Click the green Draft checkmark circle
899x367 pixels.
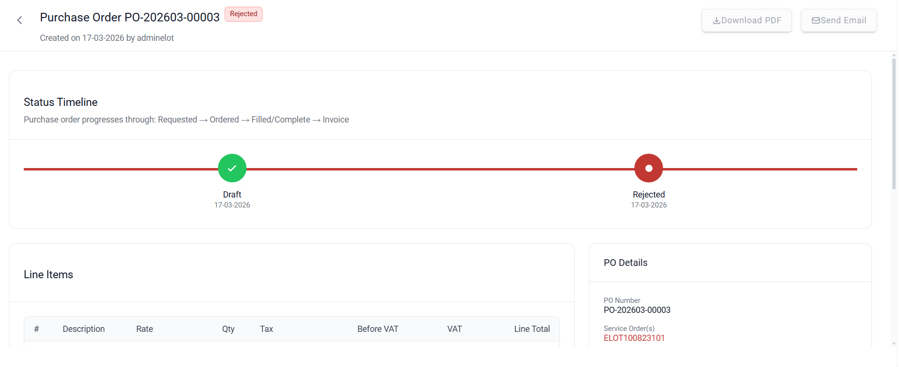click(232, 168)
